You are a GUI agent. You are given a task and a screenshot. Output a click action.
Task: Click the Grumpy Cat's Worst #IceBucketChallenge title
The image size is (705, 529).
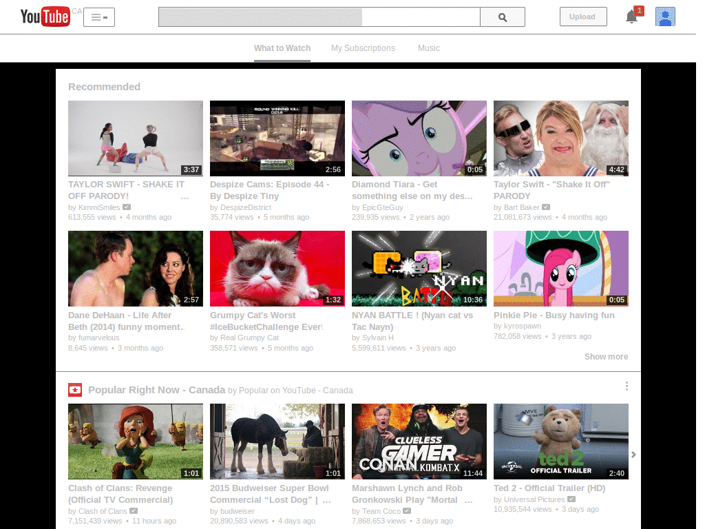click(266, 321)
